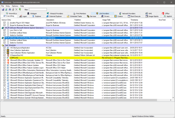Open the Drivers tab
Viewport: 175px width, 118px height.
point(105,16)
